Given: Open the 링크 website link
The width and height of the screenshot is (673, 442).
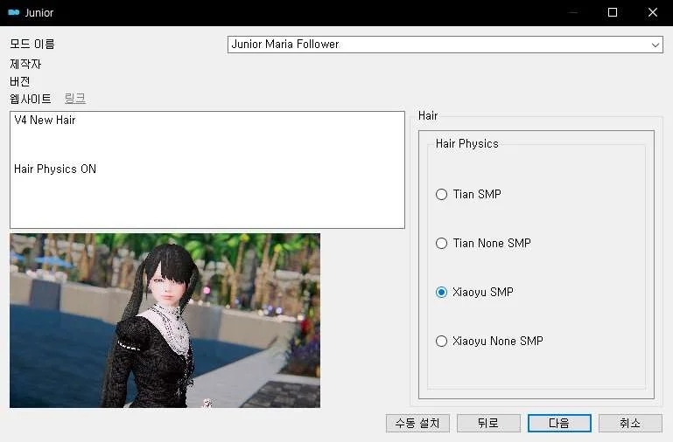Looking at the screenshot, I should pyautogui.click(x=75, y=99).
